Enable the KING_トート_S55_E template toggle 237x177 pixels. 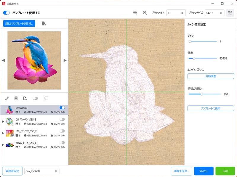pos(62,143)
